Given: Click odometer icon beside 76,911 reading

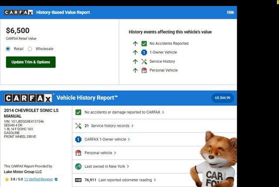Looking at the screenshot, I should [x=78, y=180].
